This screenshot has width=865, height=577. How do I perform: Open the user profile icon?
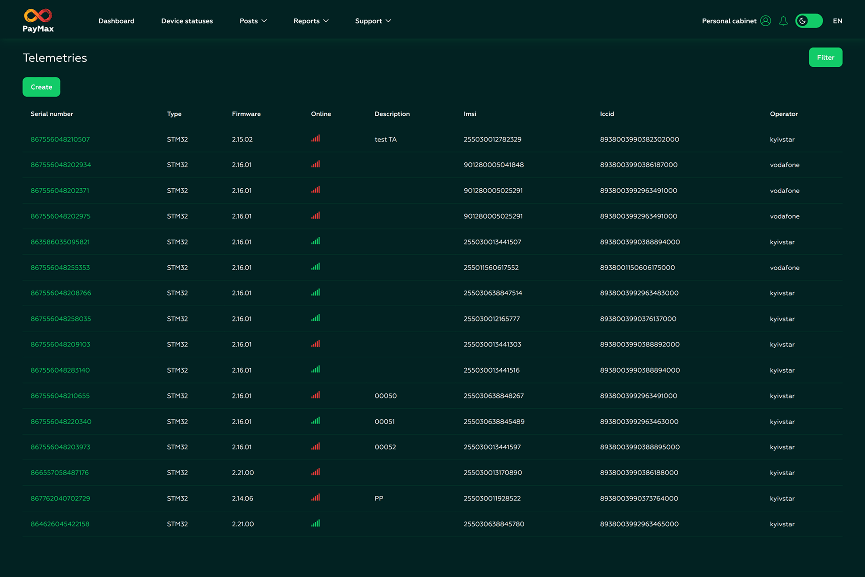click(766, 21)
